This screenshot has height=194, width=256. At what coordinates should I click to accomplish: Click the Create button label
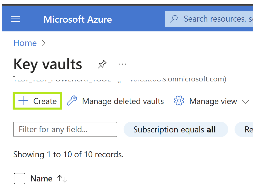(45, 101)
